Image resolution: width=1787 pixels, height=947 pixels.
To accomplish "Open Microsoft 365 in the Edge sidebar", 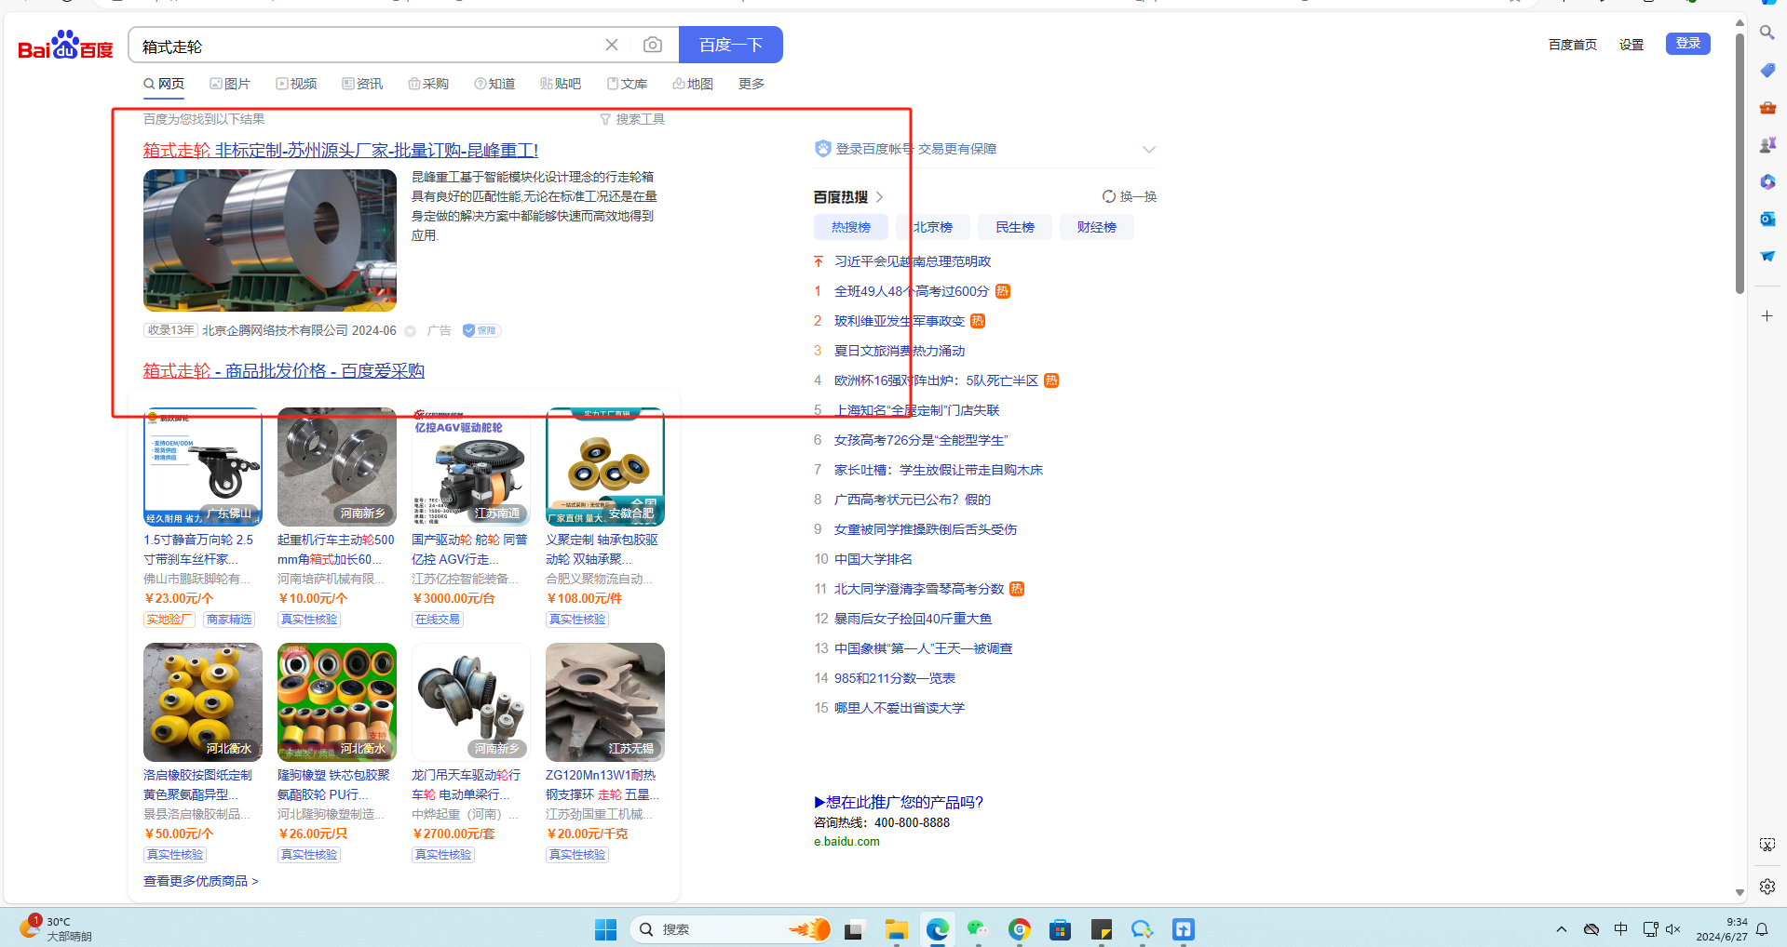I will (x=1767, y=181).
